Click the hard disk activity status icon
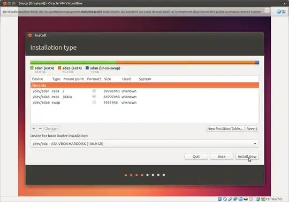 tap(219, 199)
